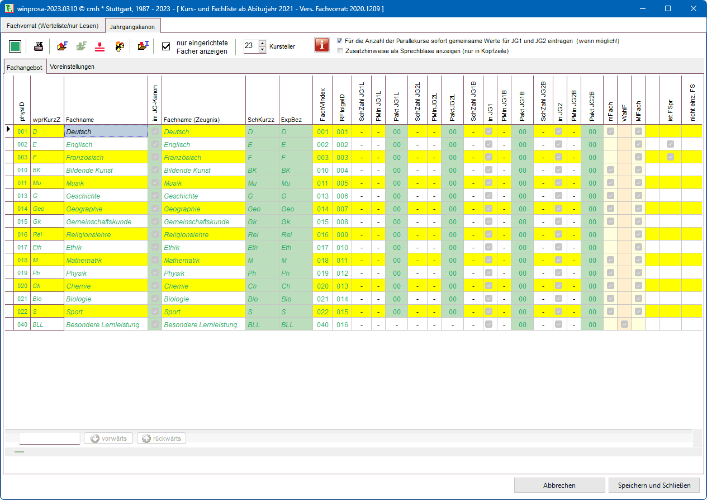The width and height of the screenshot is (707, 500).
Task: Click the colorful people group icon
Action: tap(120, 46)
